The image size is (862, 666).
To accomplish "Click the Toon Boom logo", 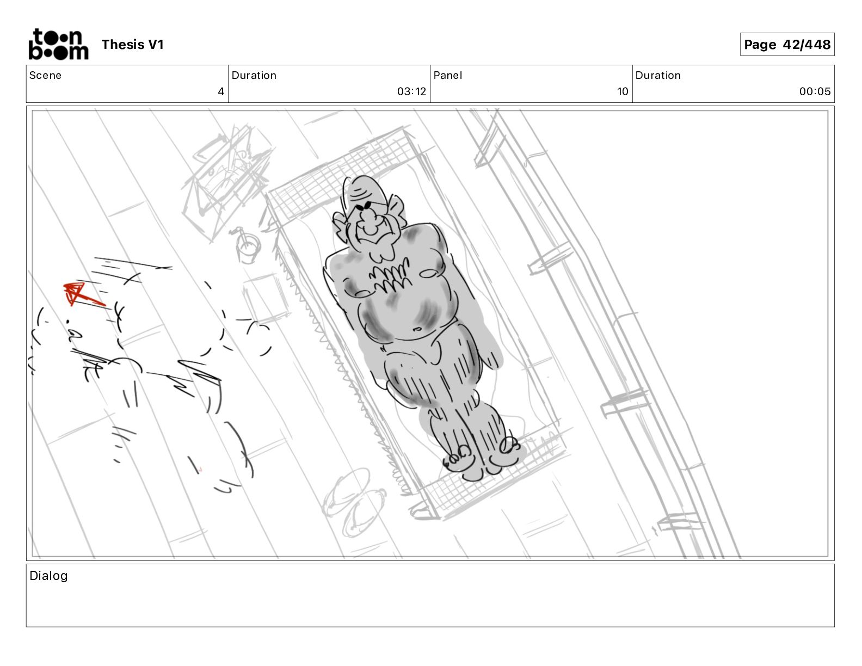I will 58,44.
